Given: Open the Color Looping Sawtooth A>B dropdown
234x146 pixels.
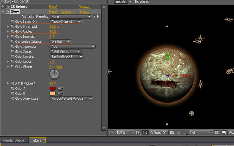Looking at the screenshot, I should click(x=67, y=57).
